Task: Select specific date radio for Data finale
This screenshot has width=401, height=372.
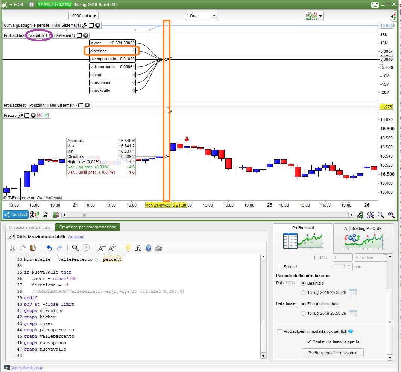Action: pyautogui.click(x=304, y=314)
